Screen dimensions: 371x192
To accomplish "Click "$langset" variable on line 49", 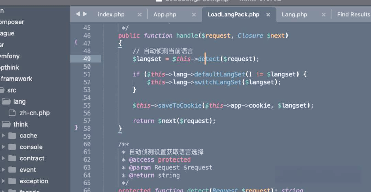I will point(147,59).
